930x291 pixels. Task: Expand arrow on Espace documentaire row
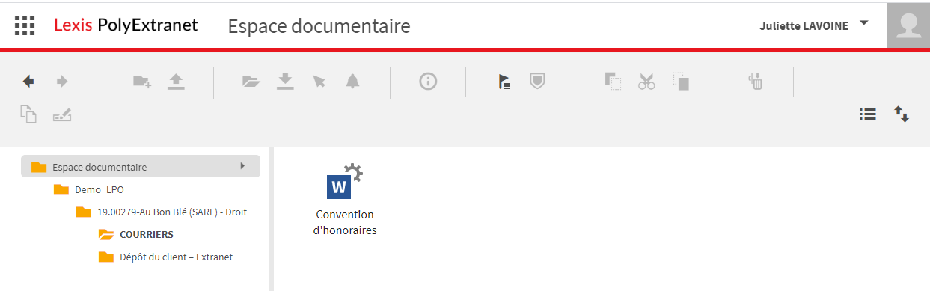coord(242,166)
